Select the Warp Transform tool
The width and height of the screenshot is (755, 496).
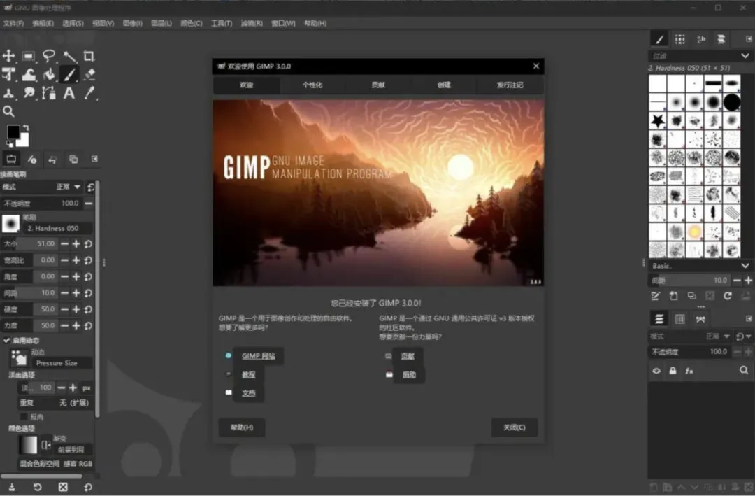(29, 74)
